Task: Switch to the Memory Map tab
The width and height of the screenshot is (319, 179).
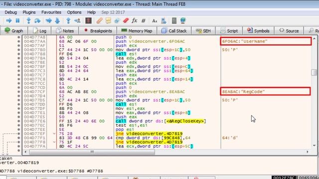Action: (x=137, y=31)
